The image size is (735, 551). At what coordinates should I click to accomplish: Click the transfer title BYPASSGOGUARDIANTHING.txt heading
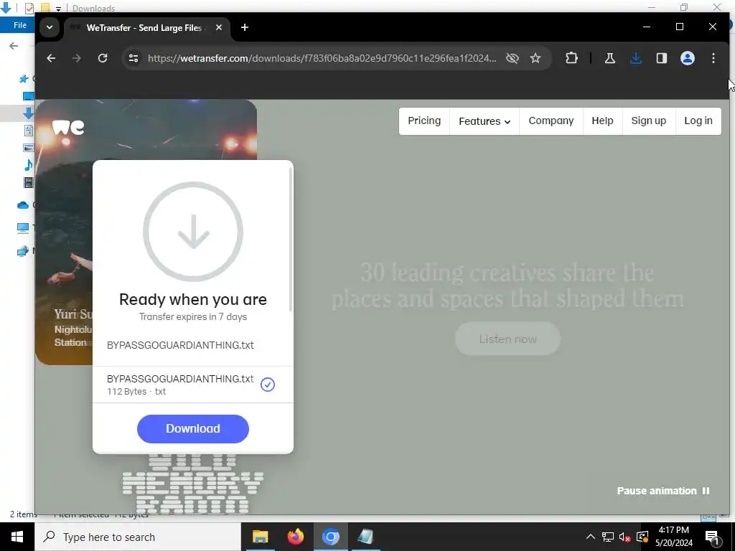(180, 345)
